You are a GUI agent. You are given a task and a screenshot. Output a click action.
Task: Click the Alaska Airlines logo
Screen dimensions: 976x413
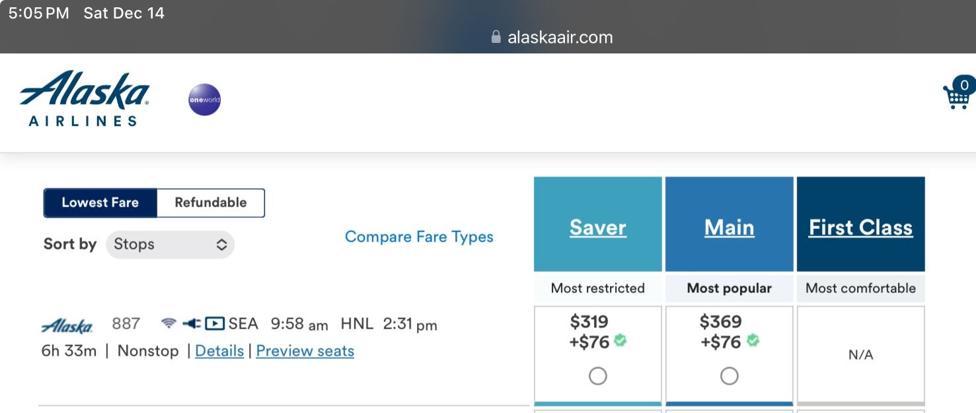(x=84, y=99)
